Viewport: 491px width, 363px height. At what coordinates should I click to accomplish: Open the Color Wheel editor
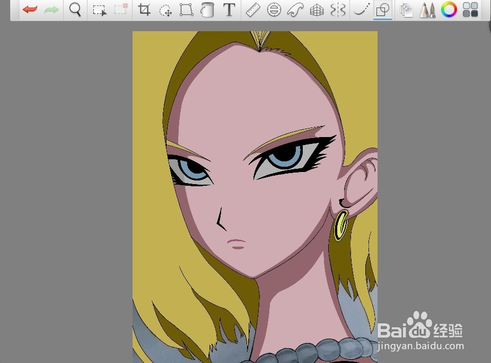(x=449, y=10)
